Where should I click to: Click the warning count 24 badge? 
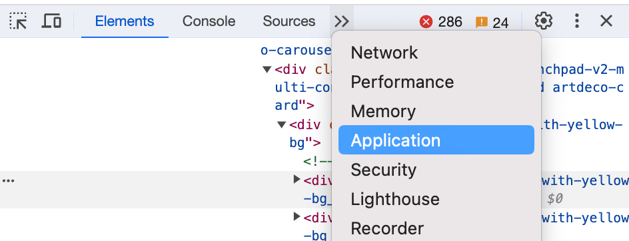point(492,23)
